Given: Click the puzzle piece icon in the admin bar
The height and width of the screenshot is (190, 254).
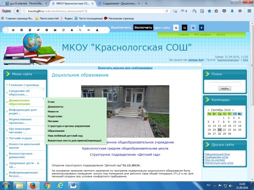Looking at the screenshot, I should (97, 30).
